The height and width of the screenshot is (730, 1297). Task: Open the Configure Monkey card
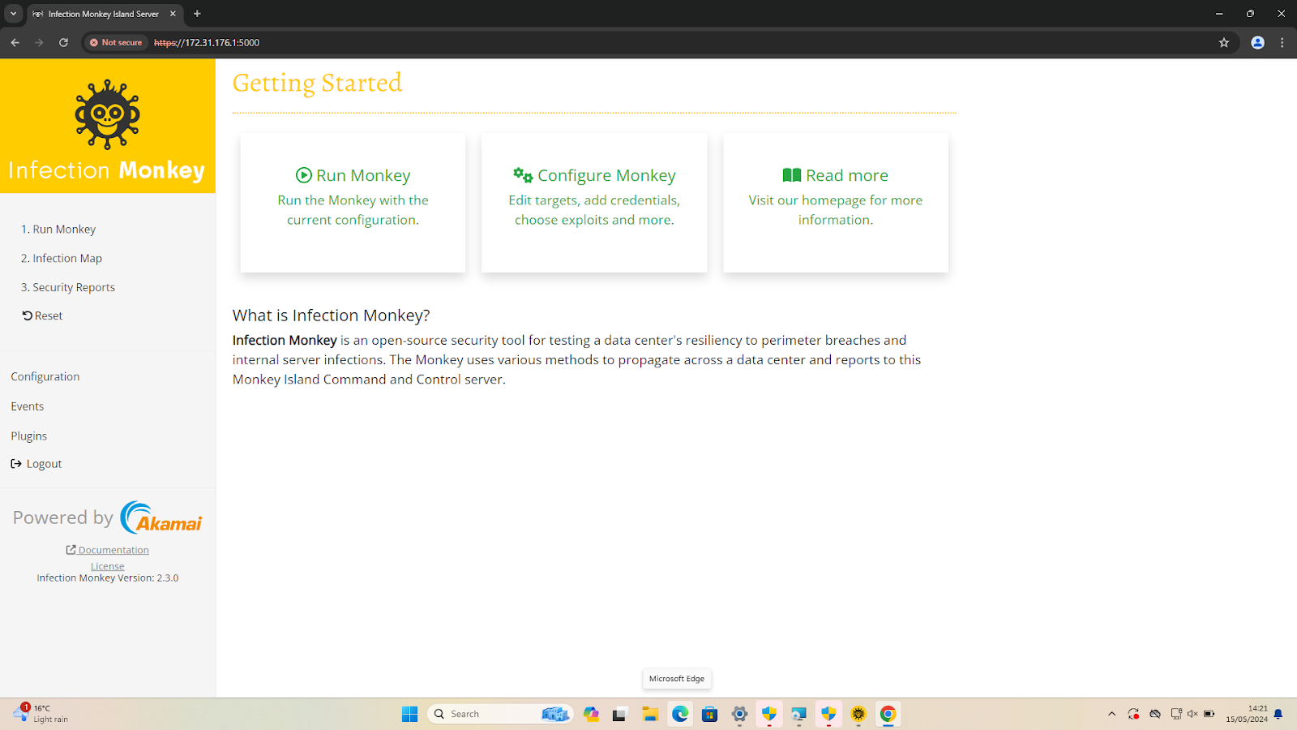[594, 203]
